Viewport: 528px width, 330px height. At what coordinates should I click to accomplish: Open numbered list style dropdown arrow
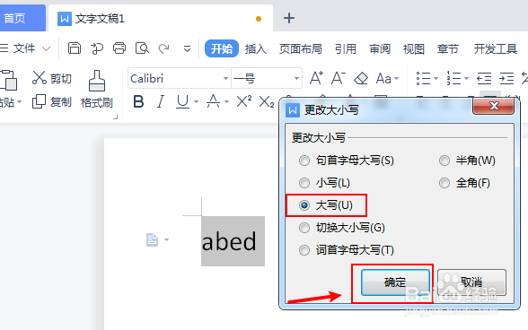[x=466, y=79]
